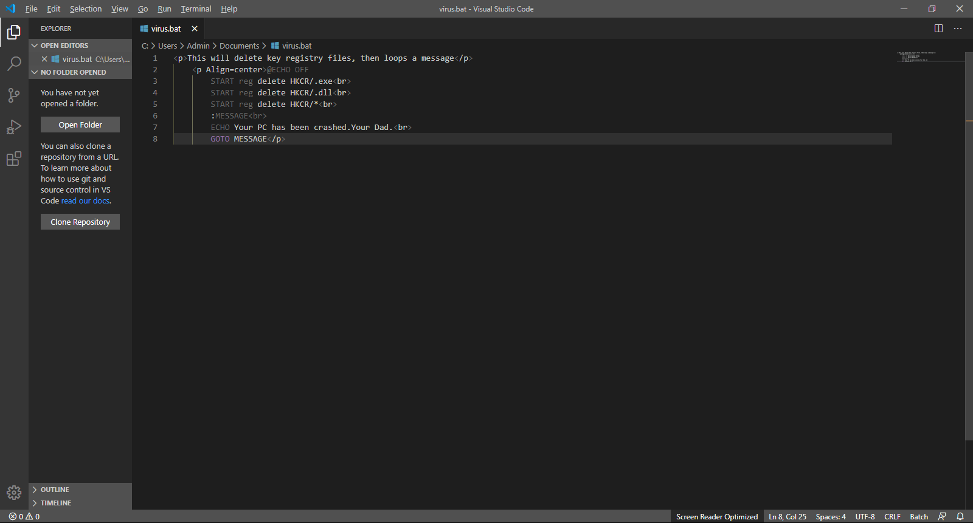Open Go to Line via Ln 8, Col 25
Screen dimensions: 973x523
[788, 516]
